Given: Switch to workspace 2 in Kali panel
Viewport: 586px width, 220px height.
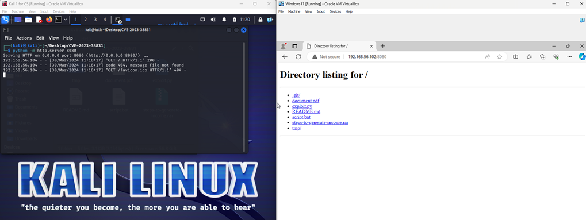Looking at the screenshot, I should click(x=85, y=20).
